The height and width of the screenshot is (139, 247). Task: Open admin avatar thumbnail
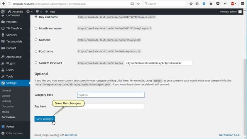point(240,12)
